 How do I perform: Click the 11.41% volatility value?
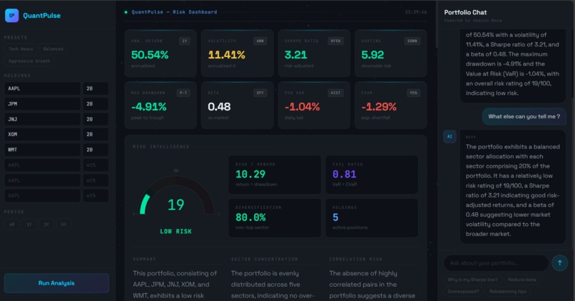coord(226,55)
